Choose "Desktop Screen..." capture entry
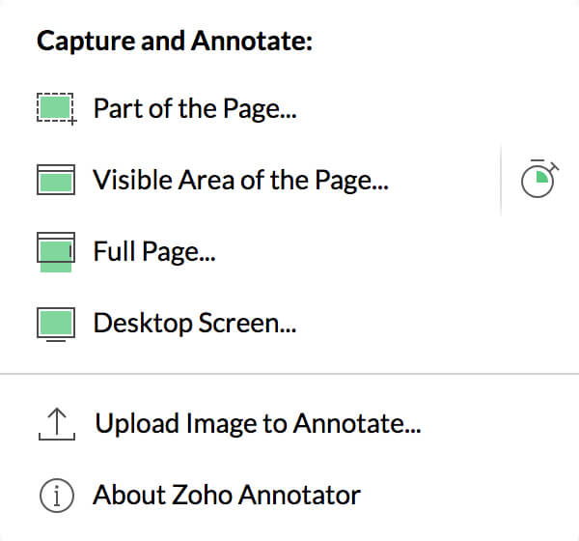 (195, 324)
